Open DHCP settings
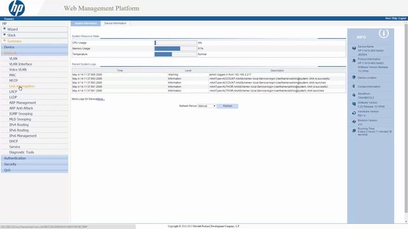Screen dimensions: 408x229 (13, 141)
